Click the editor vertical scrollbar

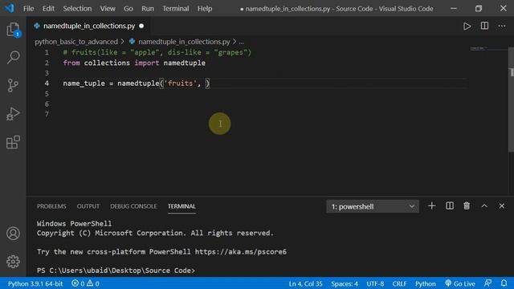(x=511, y=100)
